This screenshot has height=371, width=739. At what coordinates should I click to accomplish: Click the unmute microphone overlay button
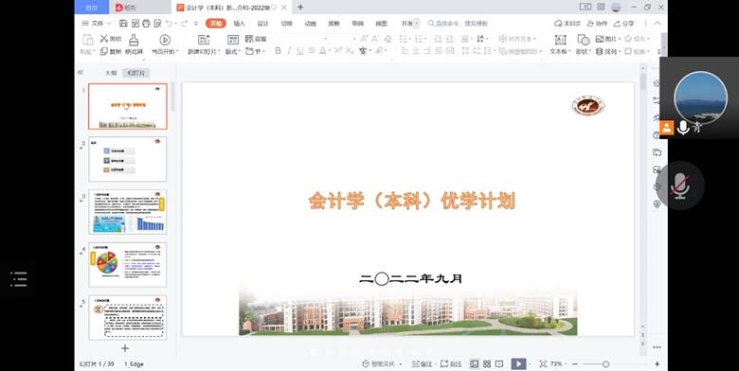pyautogui.click(x=679, y=185)
